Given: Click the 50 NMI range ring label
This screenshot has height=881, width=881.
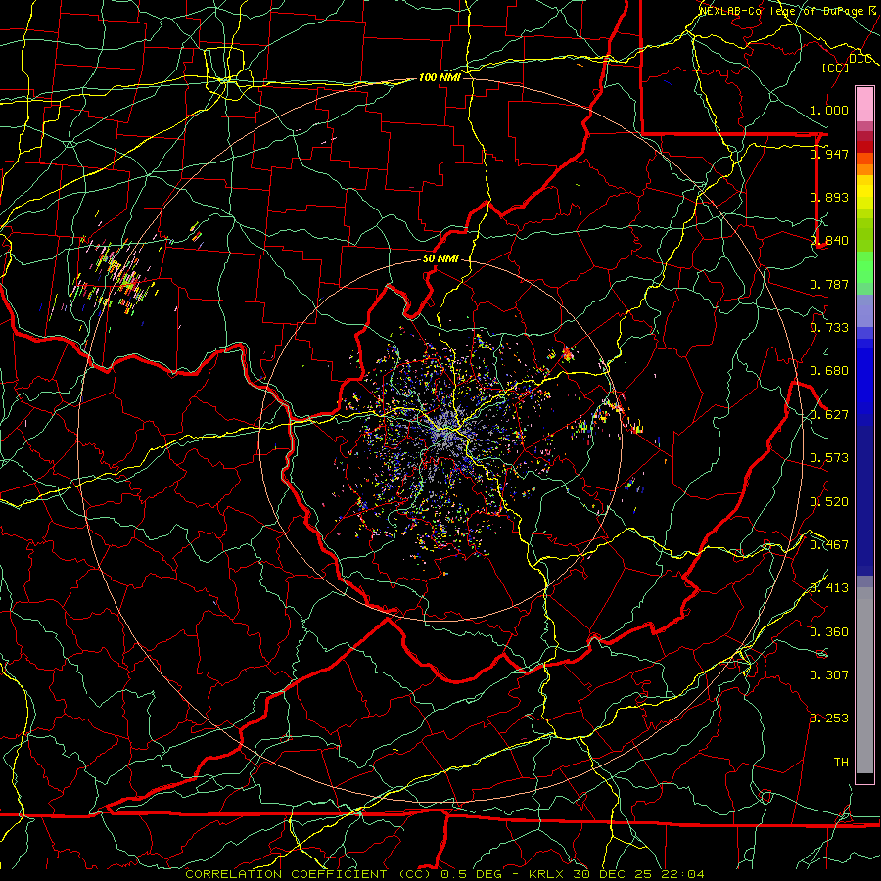Looking at the screenshot, I should pos(440,259).
